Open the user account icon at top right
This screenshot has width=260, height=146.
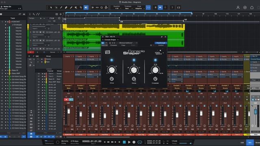click(x=238, y=7)
